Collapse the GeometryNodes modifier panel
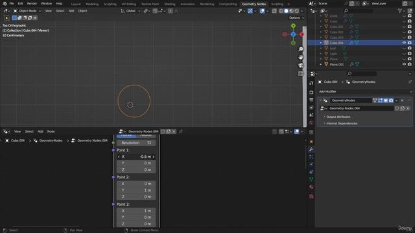Image resolution: width=415 pixels, height=233 pixels. (320, 100)
